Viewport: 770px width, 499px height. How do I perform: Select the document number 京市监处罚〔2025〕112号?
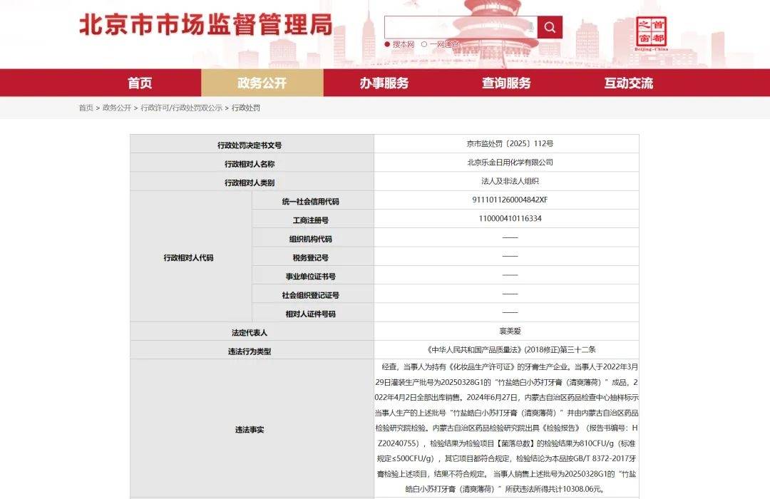[510, 143]
